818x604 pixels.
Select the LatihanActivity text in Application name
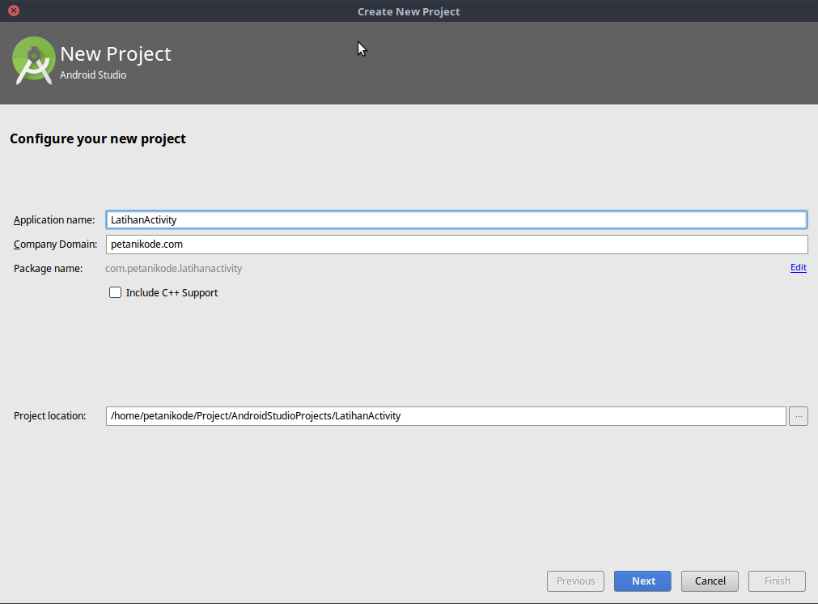[x=143, y=219]
